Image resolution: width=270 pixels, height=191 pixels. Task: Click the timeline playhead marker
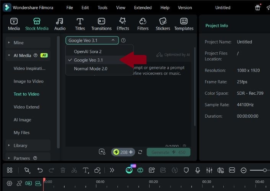[x=44, y=180]
